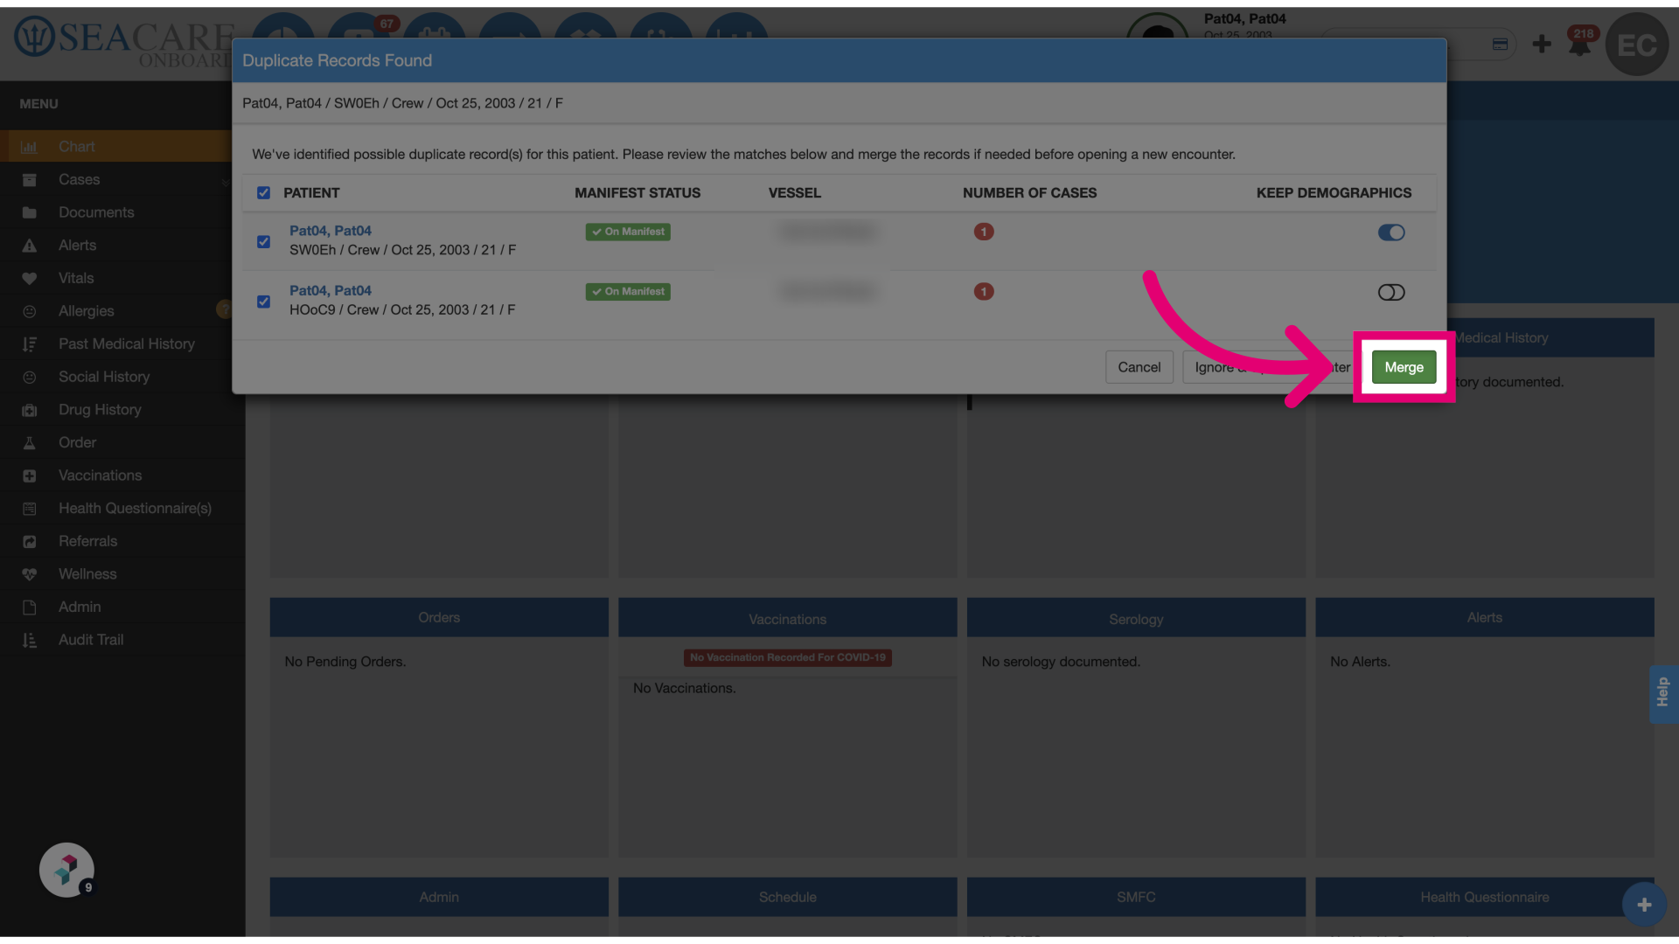The width and height of the screenshot is (1679, 944).
Task: Click the Vaccinations plus-square icon in sidebar
Action: coord(29,475)
